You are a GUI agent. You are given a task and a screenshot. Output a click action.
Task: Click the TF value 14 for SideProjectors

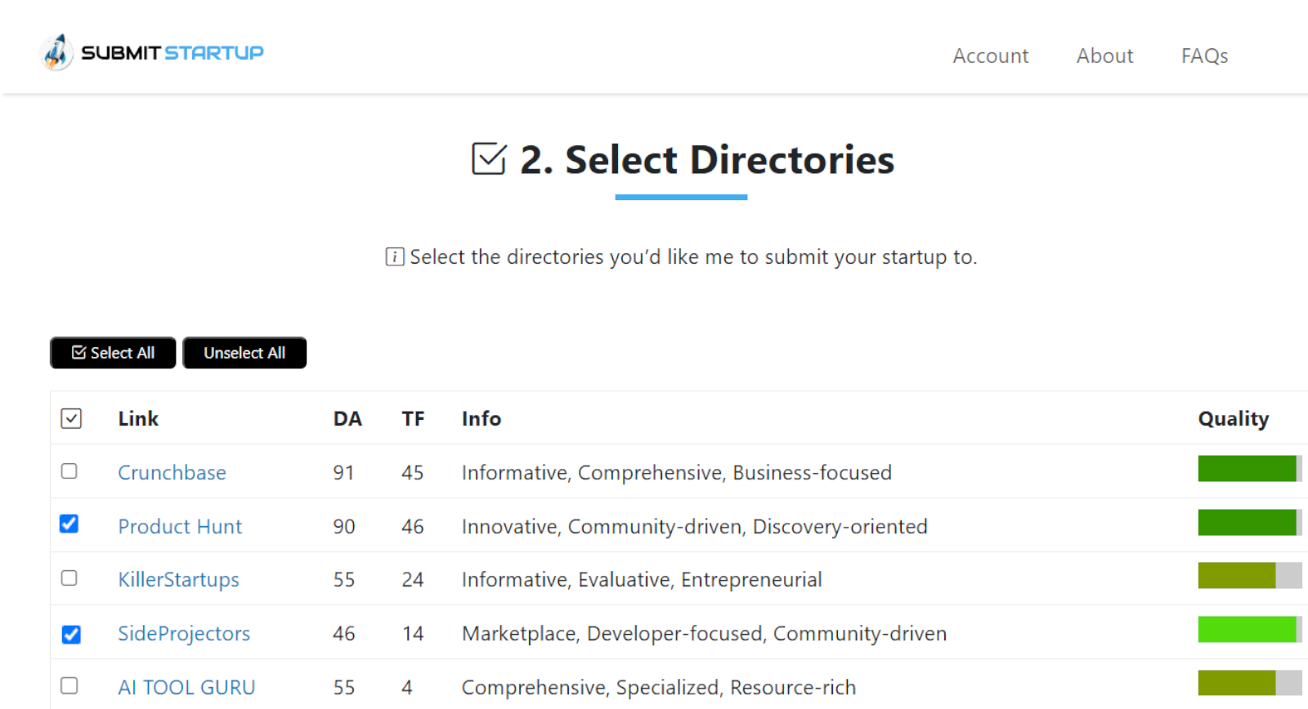tap(412, 633)
